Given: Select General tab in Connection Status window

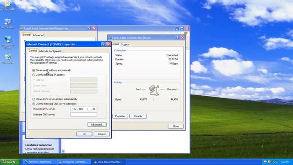Looking at the screenshot, I should [x=115, y=44].
